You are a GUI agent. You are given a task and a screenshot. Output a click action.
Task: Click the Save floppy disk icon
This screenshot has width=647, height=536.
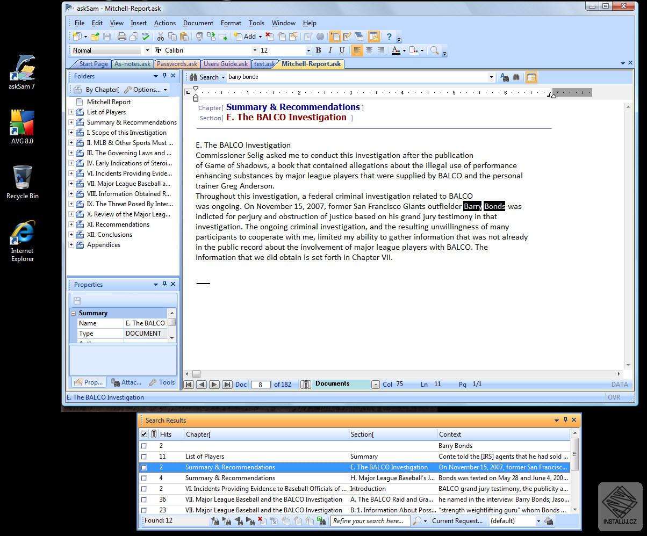[x=107, y=37]
